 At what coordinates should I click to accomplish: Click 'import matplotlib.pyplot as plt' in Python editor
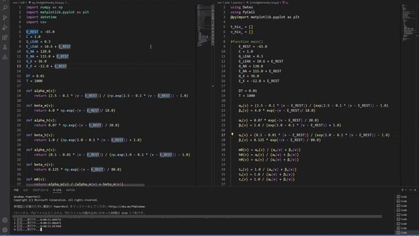tap(58, 12)
